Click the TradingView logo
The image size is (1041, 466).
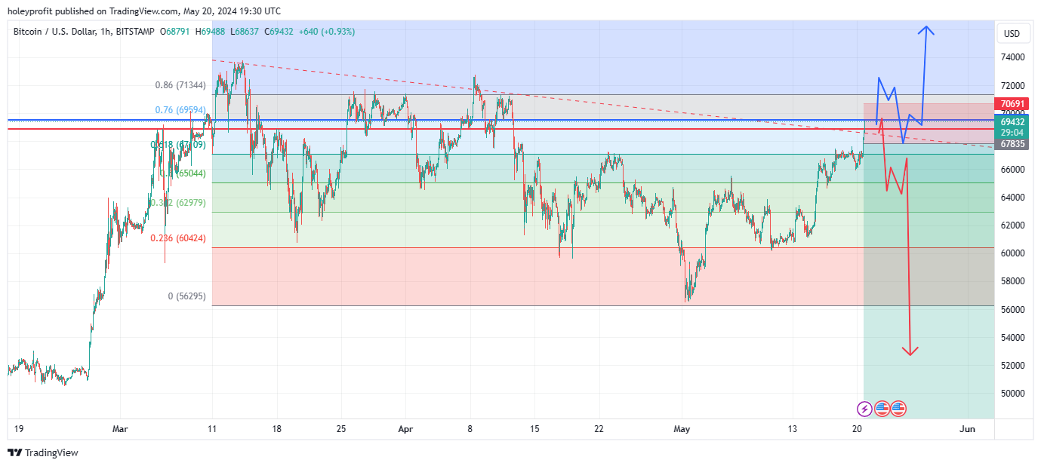42,452
